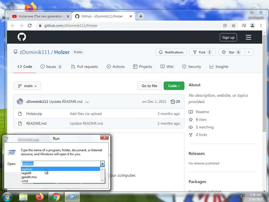The height and width of the screenshot is (202, 269).
Task: Bookmark this page with star icon
Action: coord(234,26)
